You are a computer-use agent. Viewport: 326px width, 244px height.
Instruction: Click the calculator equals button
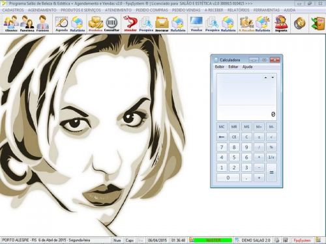pyautogui.click(x=271, y=172)
